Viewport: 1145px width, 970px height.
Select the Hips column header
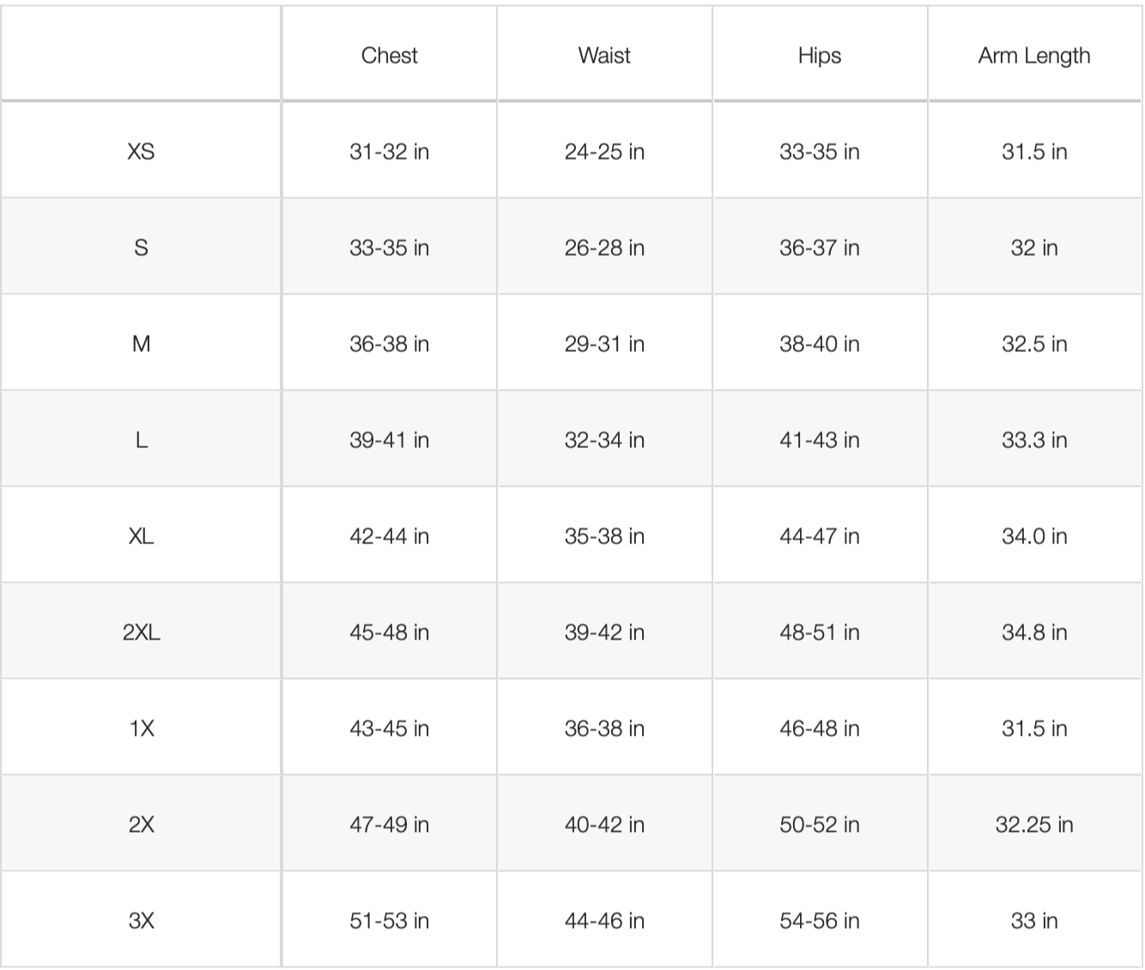[820, 56]
